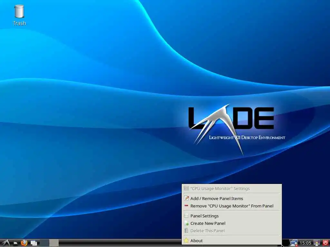Click the red logout power icon

[325, 243]
